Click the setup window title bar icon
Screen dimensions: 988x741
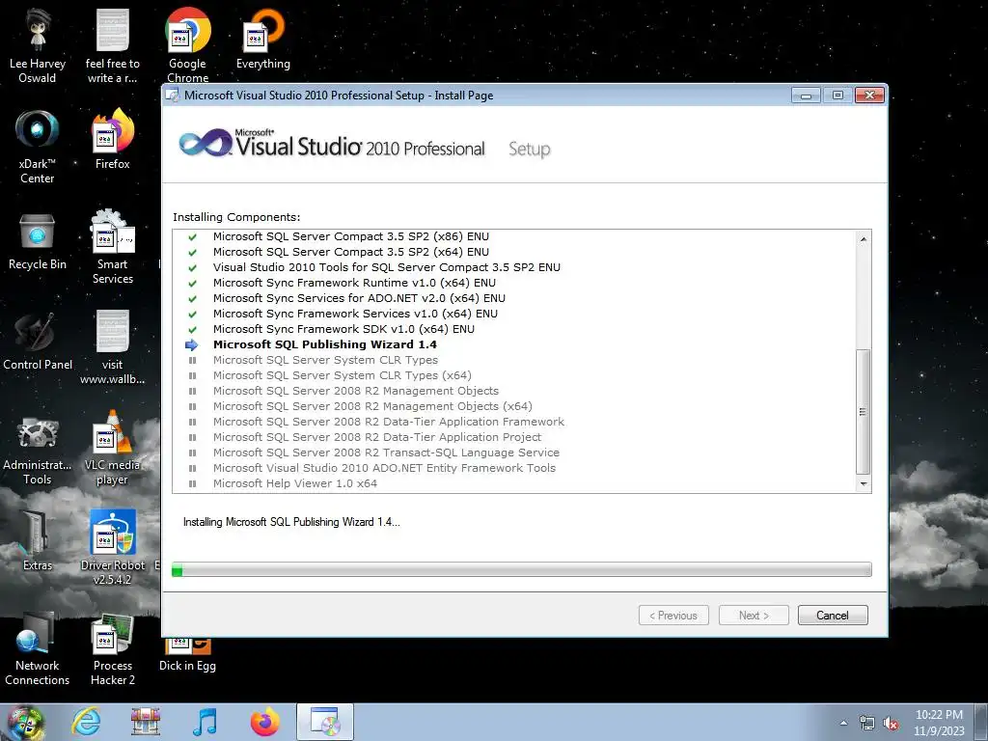click(x=172, y=96)
